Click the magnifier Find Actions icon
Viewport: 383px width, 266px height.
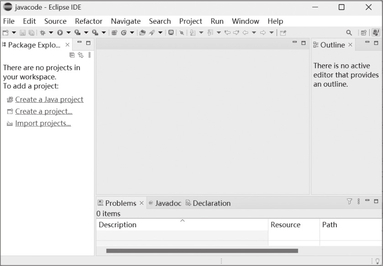[349, 32]
